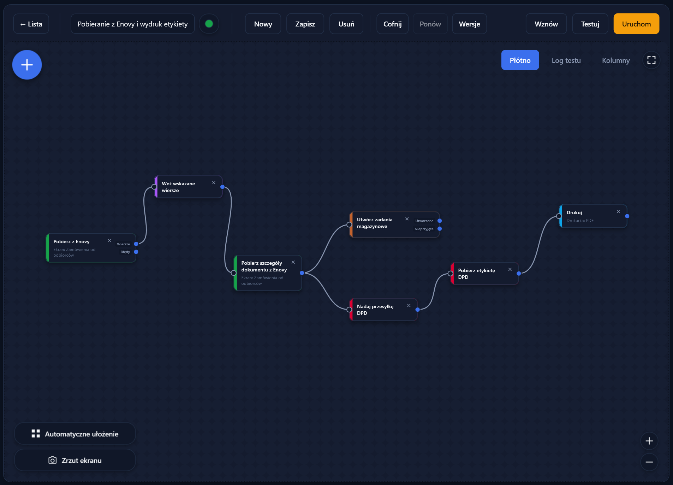
Task: Undo with the Cofnij button
Action: pos(392,24)
